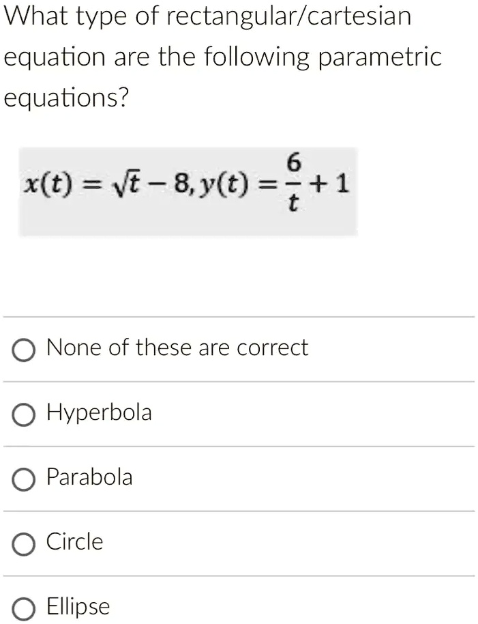This screenshot has width=478, height=624.
Task: Click the Ellipse option label text
Action: (x=77, y=606)
